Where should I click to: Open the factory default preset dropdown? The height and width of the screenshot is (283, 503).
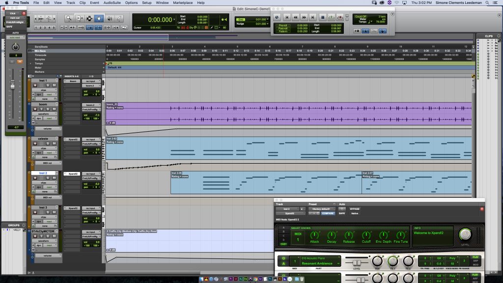click(x=322, y=209)
